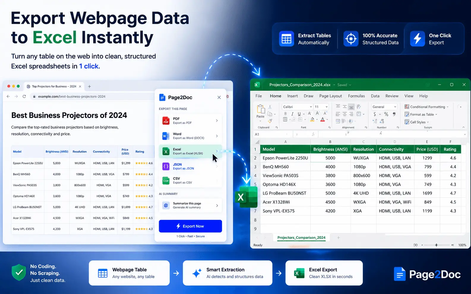Screen dimensions: 471x294
Task: Click the Merge cells icon in Alignment group
Action: pyautogui.click(x=359, y=114)
